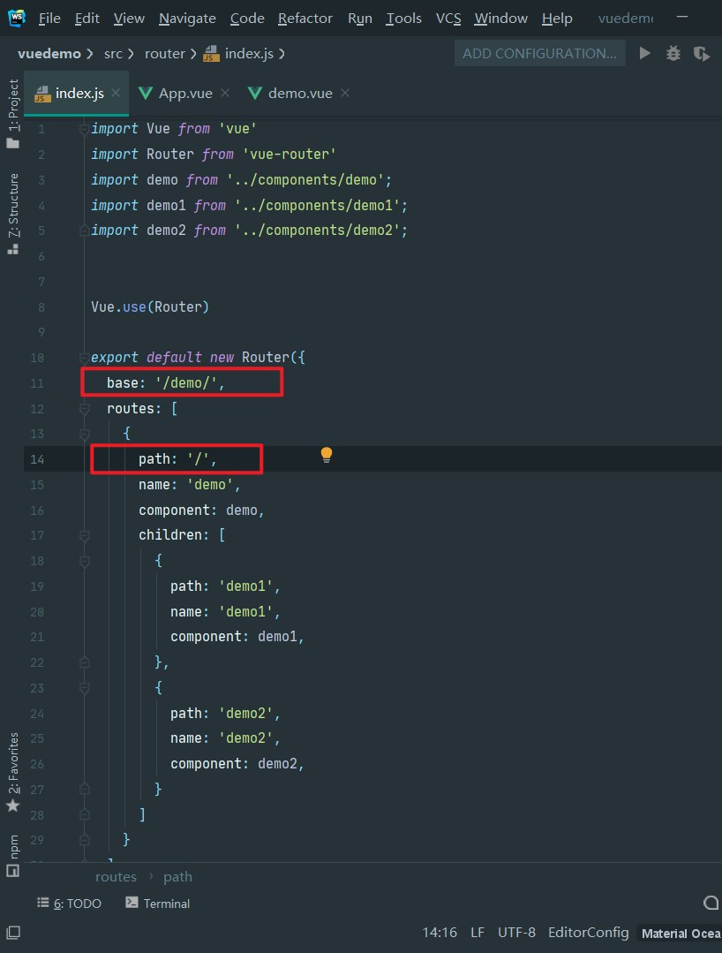Open the Code menu

[247, 19]
